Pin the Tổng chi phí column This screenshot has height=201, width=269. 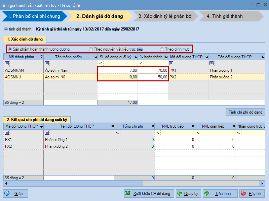[x=151, y=126]
